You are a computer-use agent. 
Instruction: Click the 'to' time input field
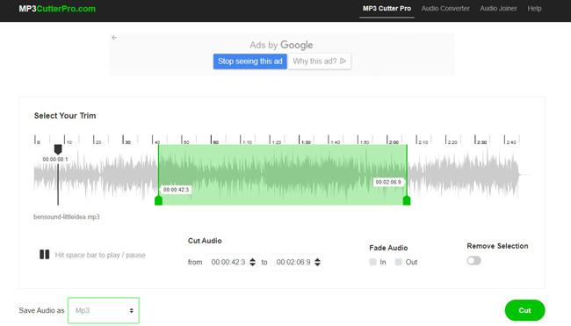click(x=297, y=262)
